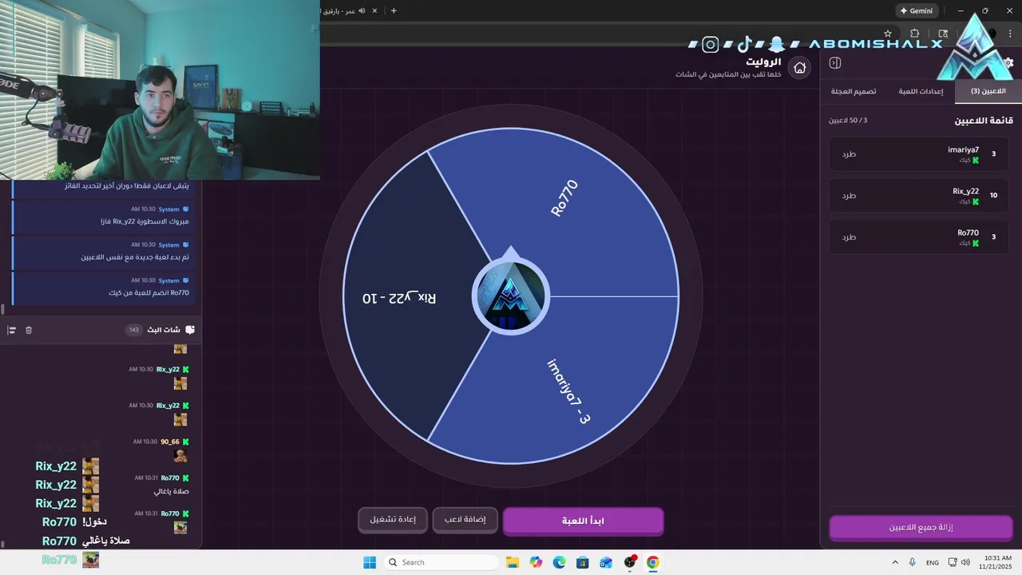The width and height of the screenshot is (1022, 575).
Task: Bookmark this page with the star icon
Action: click(888, 34)
